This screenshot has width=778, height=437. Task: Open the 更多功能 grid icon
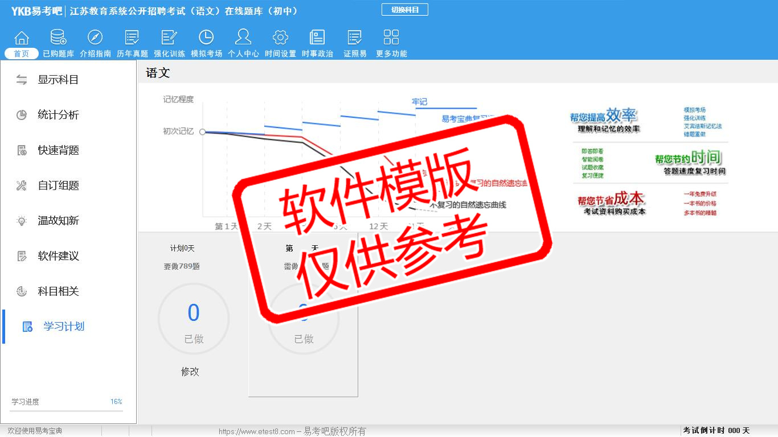point(391,38)
